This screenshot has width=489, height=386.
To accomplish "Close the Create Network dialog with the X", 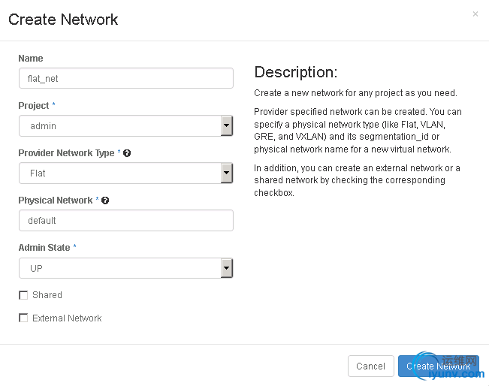I will 475,14.
